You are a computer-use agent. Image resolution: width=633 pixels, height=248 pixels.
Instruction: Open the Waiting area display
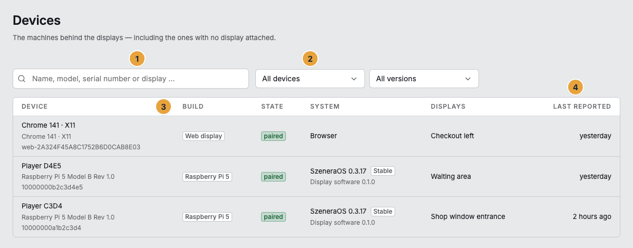pyautogui.click(x=451, y=176)
